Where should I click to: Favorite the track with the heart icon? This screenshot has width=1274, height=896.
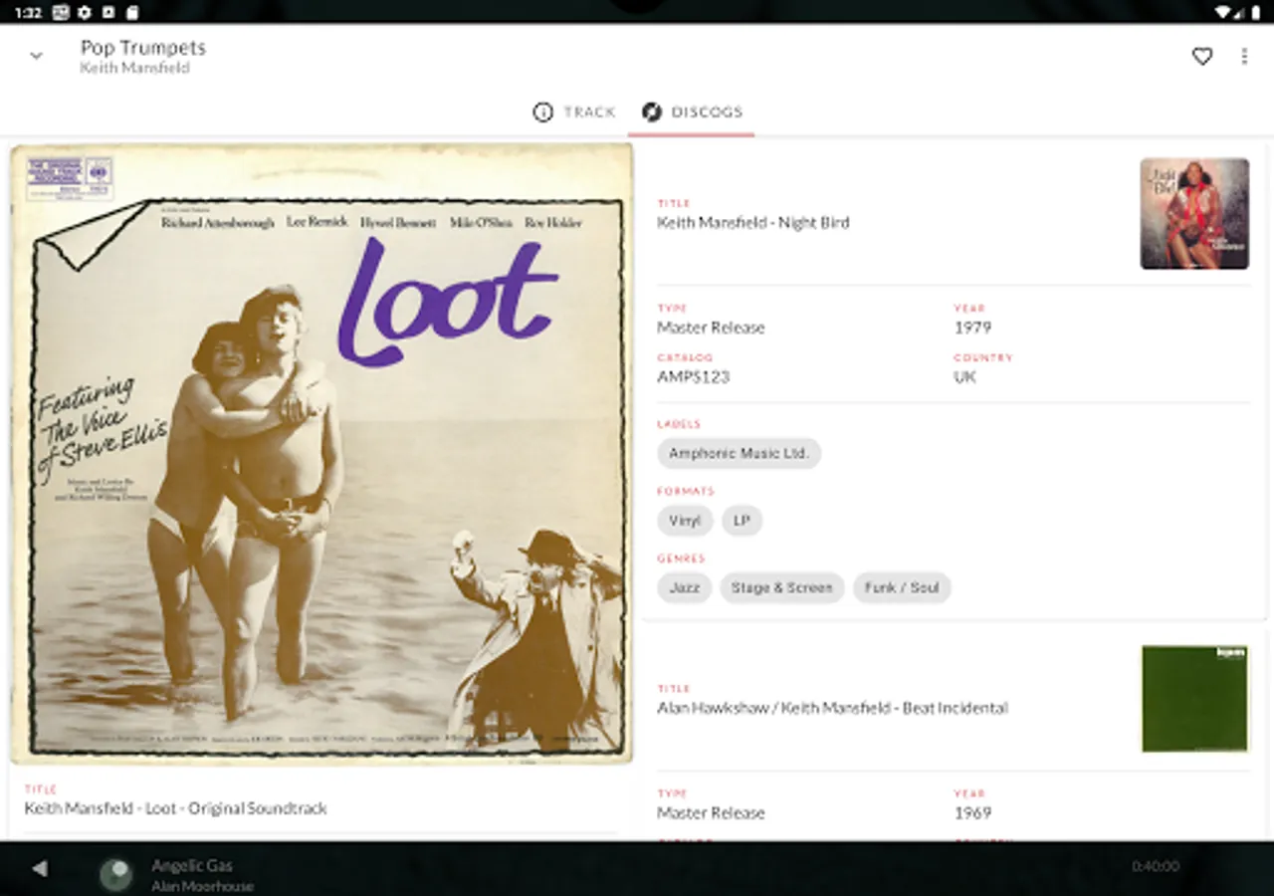(1202, 57)
